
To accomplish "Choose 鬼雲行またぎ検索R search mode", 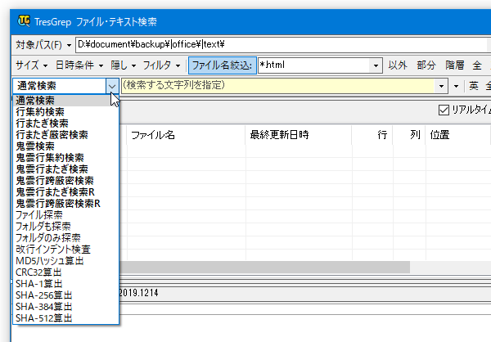I will (65, 192).
